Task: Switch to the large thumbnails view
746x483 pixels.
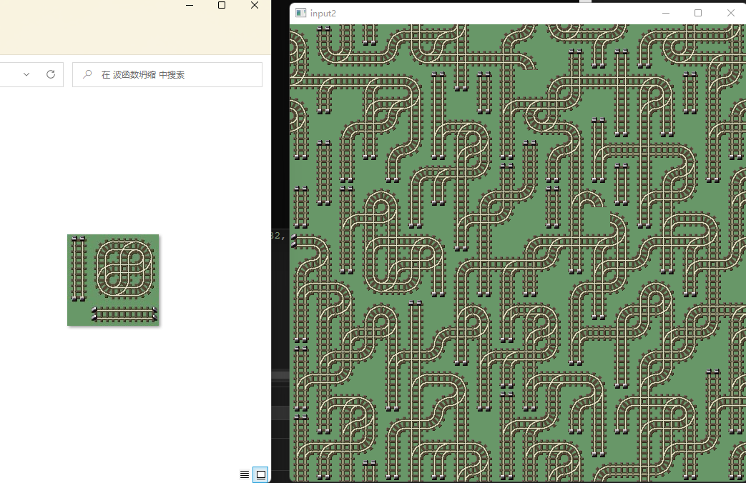Action: (x=261, y=474)
